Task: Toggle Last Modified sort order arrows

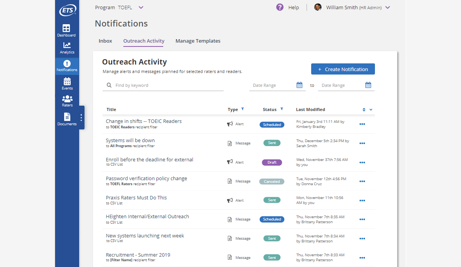Action: click(x=364, y=110)
